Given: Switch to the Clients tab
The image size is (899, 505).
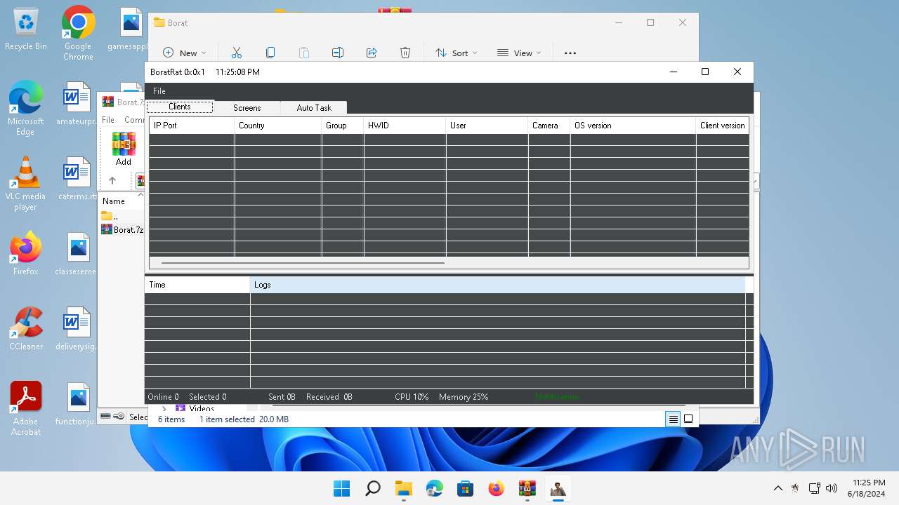Looking at the screenshot, I should coord(180,107).
